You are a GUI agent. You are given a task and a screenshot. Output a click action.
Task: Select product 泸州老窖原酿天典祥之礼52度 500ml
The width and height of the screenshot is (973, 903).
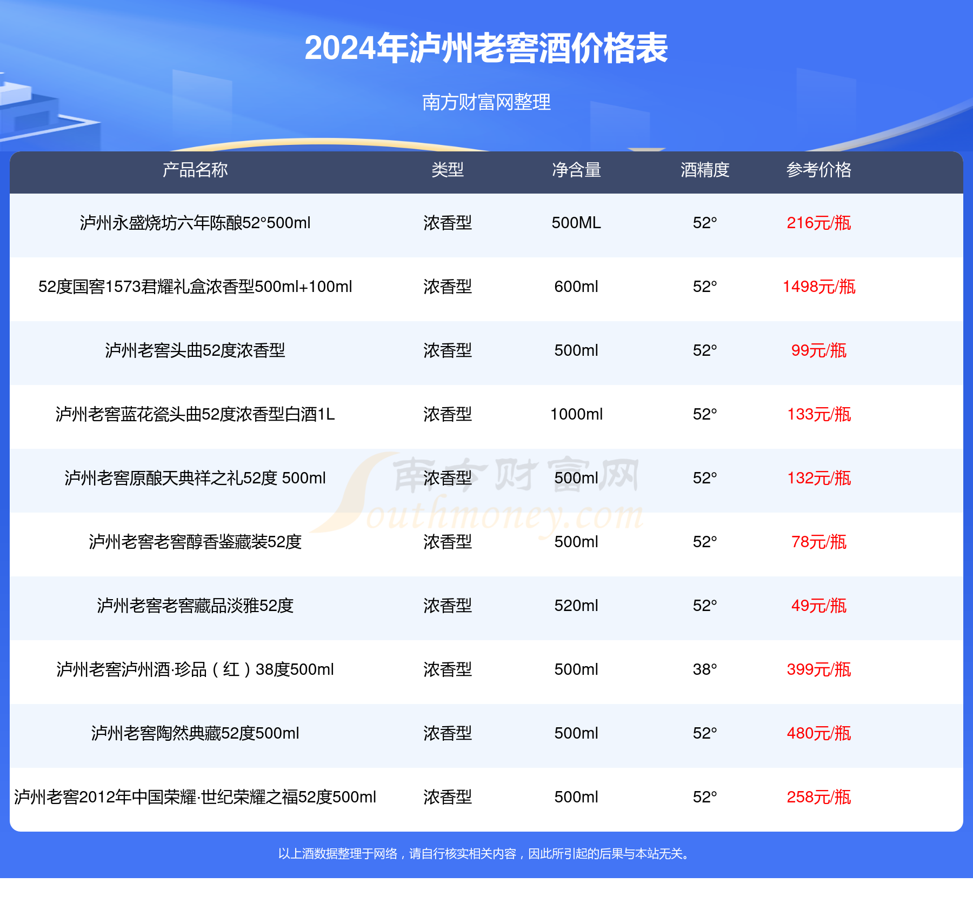195,478
